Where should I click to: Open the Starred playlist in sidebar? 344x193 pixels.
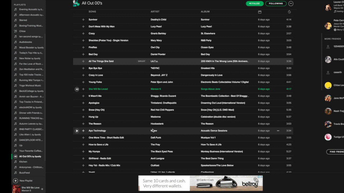[x=23, y=20]
